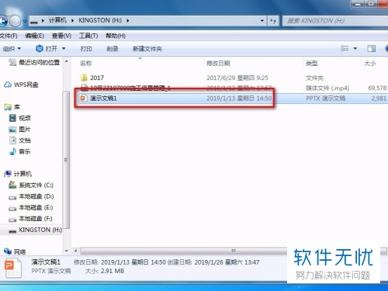Click the drive icon in the address bar
Screen dimensions: 388x291
coord(33,21)
